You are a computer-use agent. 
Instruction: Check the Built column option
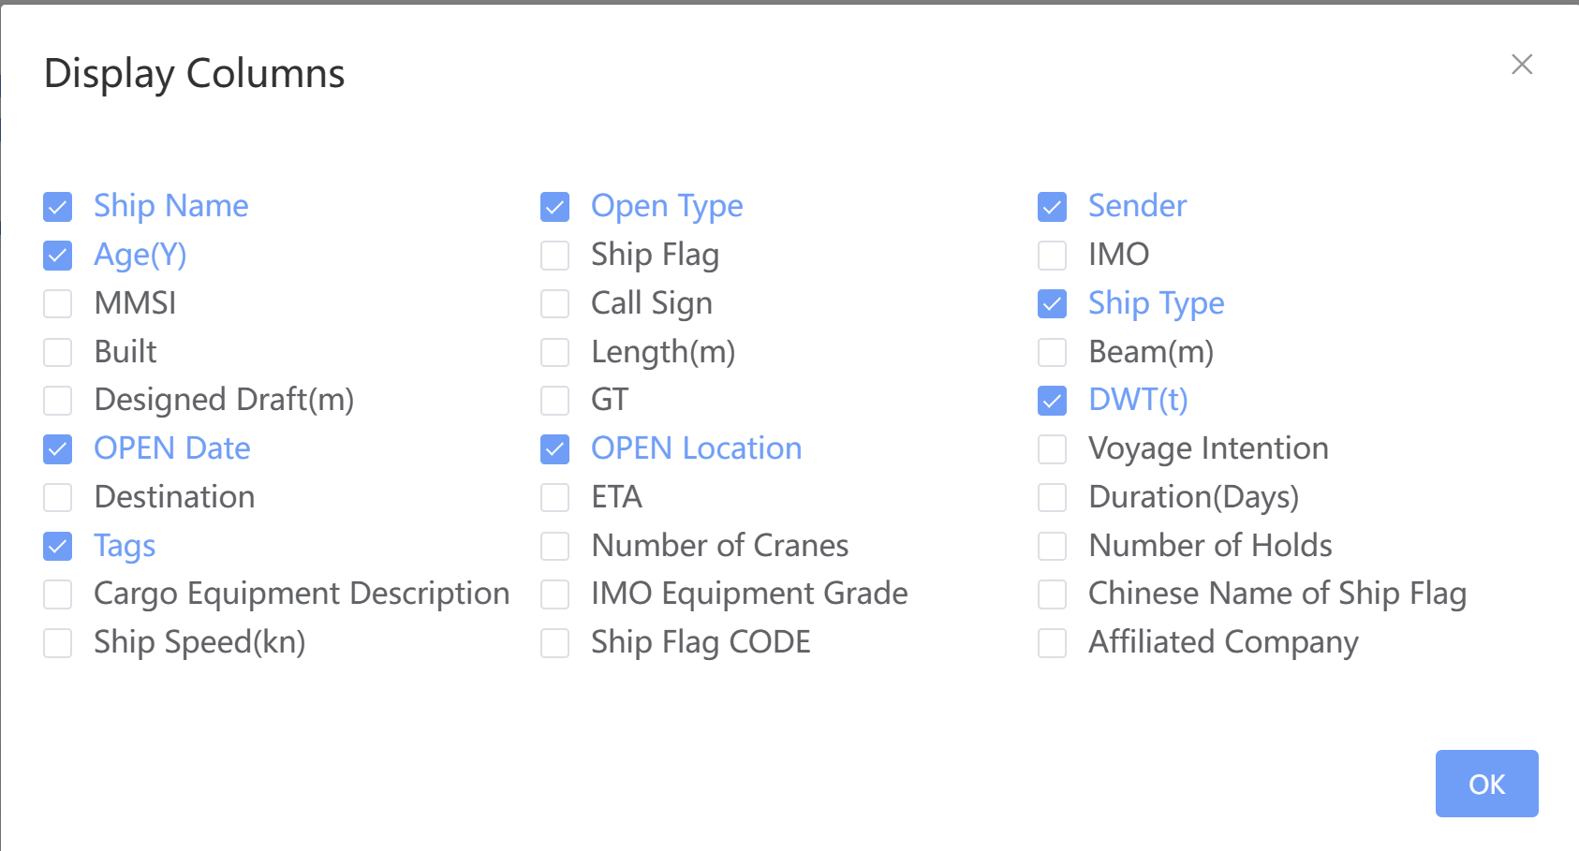tap(58, 353)
